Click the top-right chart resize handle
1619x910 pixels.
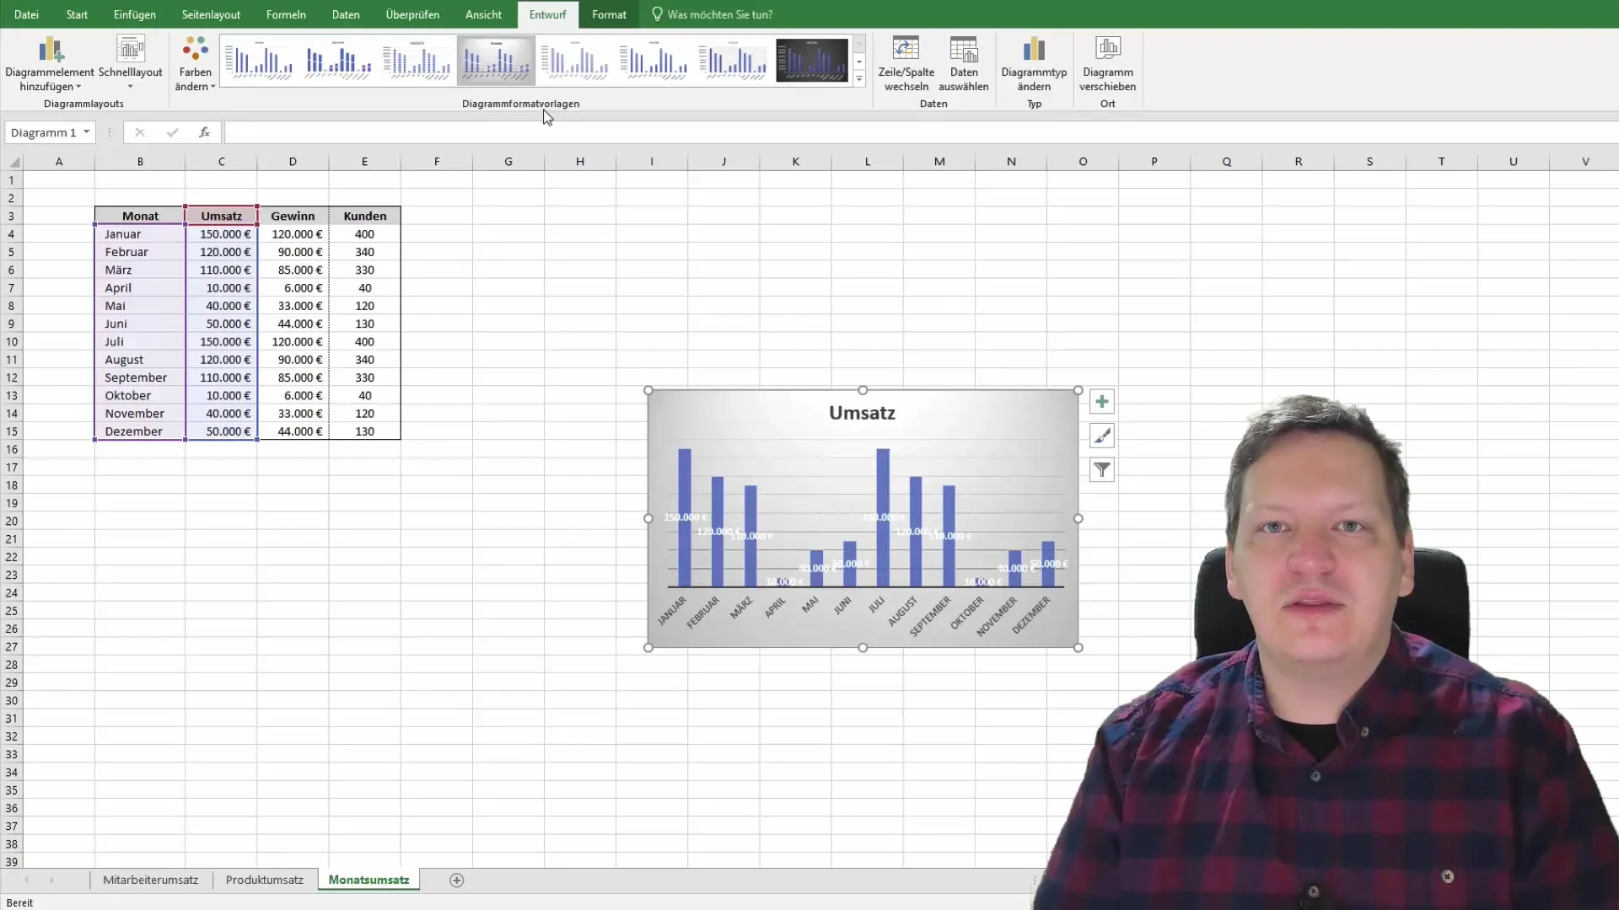(x=1078, y=390)
